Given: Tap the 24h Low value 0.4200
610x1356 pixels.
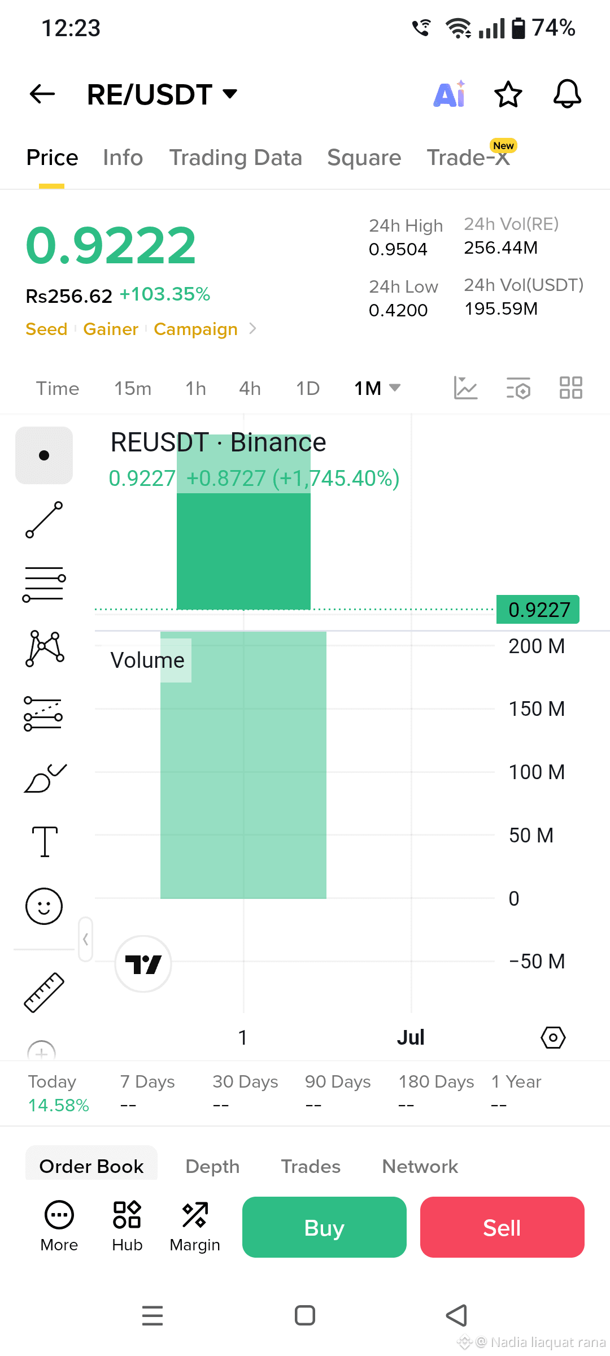Looking at the screenshot, I should coord(398,310).
